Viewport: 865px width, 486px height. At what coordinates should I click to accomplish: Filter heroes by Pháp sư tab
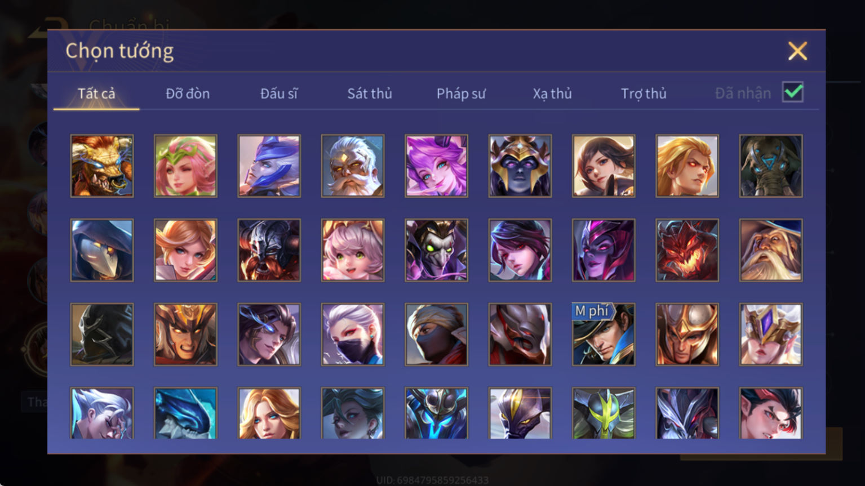point(461,93)
